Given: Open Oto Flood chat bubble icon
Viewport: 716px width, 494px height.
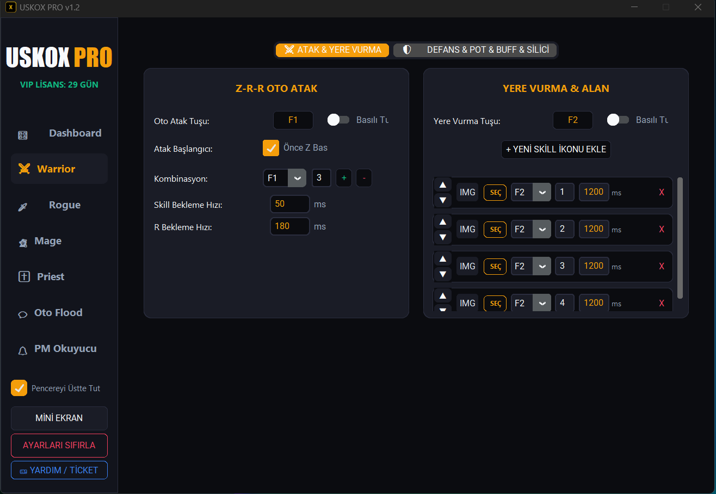Looking at the screenshot, I should [x=23, y=314].
